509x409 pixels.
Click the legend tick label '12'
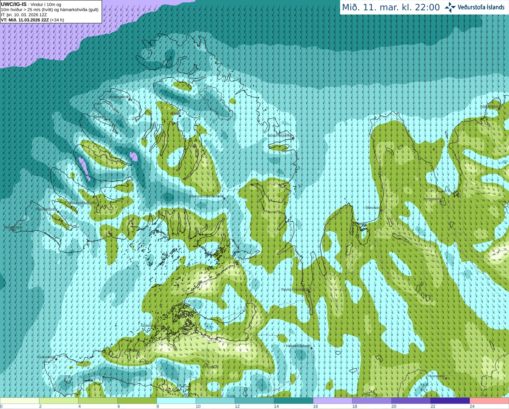tap(237, 406)
